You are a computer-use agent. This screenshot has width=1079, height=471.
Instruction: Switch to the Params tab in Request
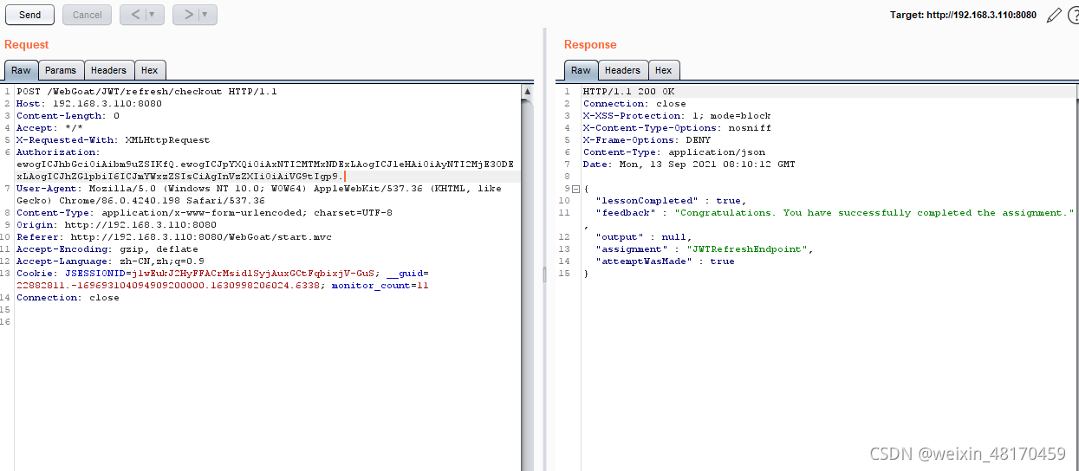61,71
